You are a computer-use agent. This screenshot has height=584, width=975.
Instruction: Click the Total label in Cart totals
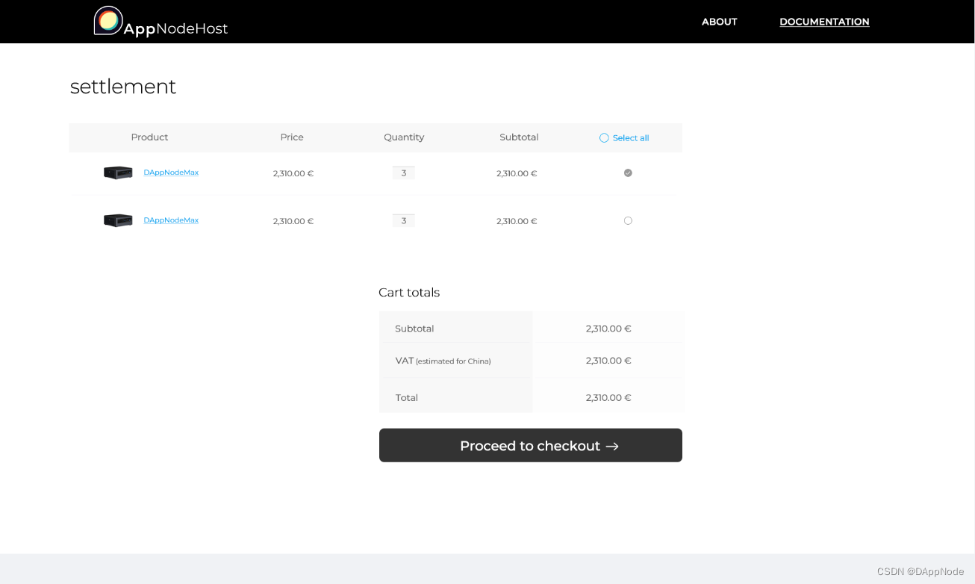point(407,398)
